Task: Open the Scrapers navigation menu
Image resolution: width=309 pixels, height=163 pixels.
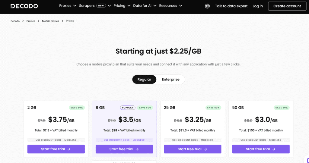Action: [87, 6]
